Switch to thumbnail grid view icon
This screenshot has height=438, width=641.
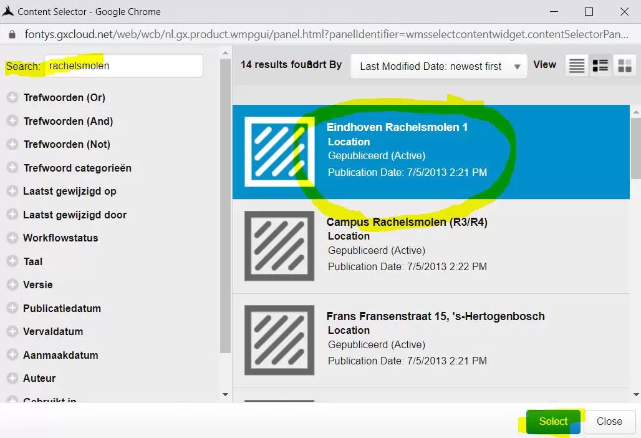[x=624, y=66]
